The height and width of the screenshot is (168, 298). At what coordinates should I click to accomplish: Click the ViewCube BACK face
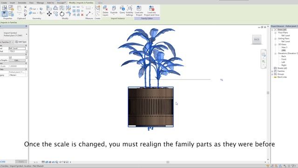257,39
